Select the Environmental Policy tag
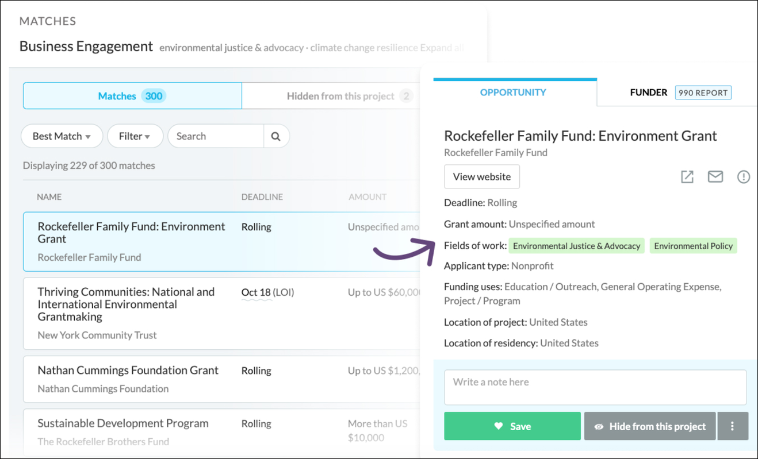 pyautogui.click(x=693, y=245)
